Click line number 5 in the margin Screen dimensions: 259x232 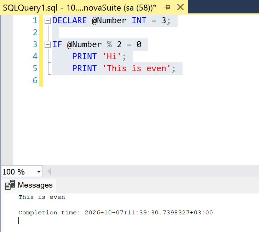pyautogui.click(x=35, y=68)
